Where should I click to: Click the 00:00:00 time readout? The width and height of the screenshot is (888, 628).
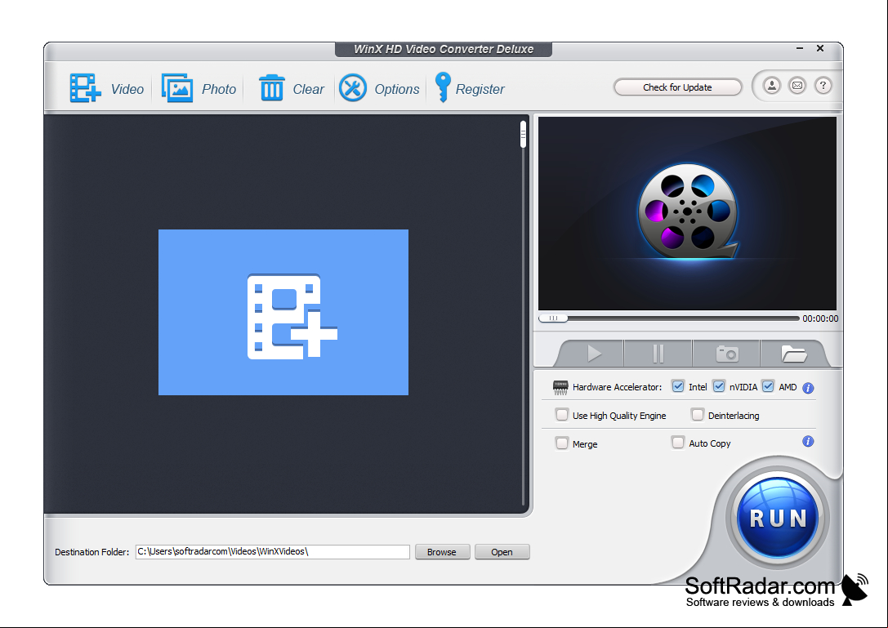click(820, 318)
